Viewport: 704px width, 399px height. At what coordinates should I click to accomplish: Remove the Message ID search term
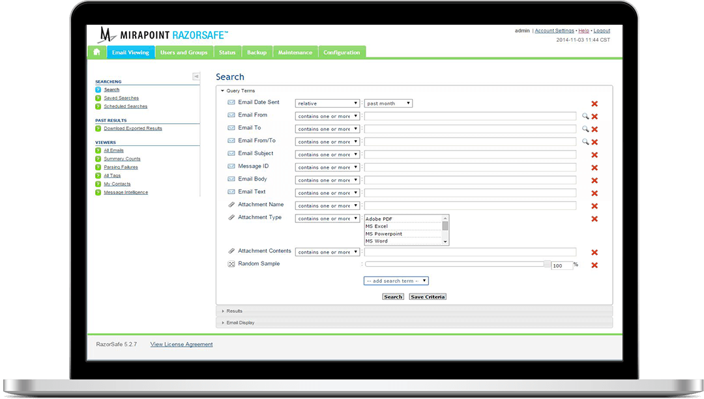coord(594,168)
